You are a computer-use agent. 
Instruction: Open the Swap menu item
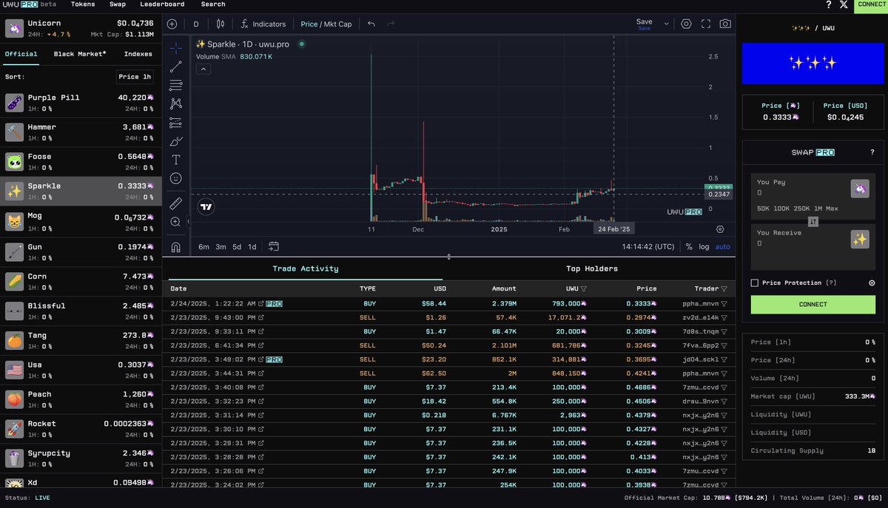pyautogui.click(x=117, y=4)
